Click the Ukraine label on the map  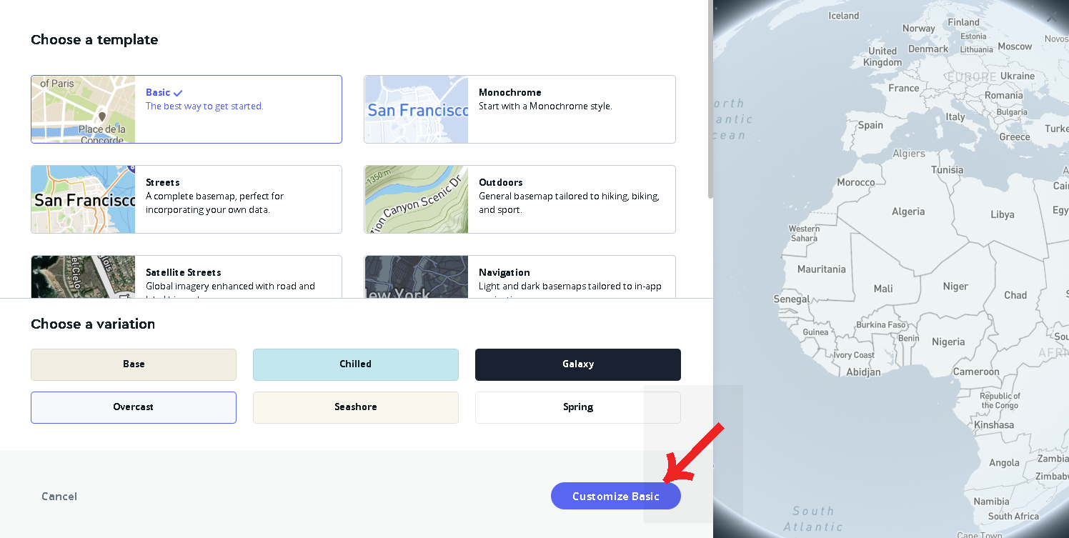click(x=1018, y=76)
